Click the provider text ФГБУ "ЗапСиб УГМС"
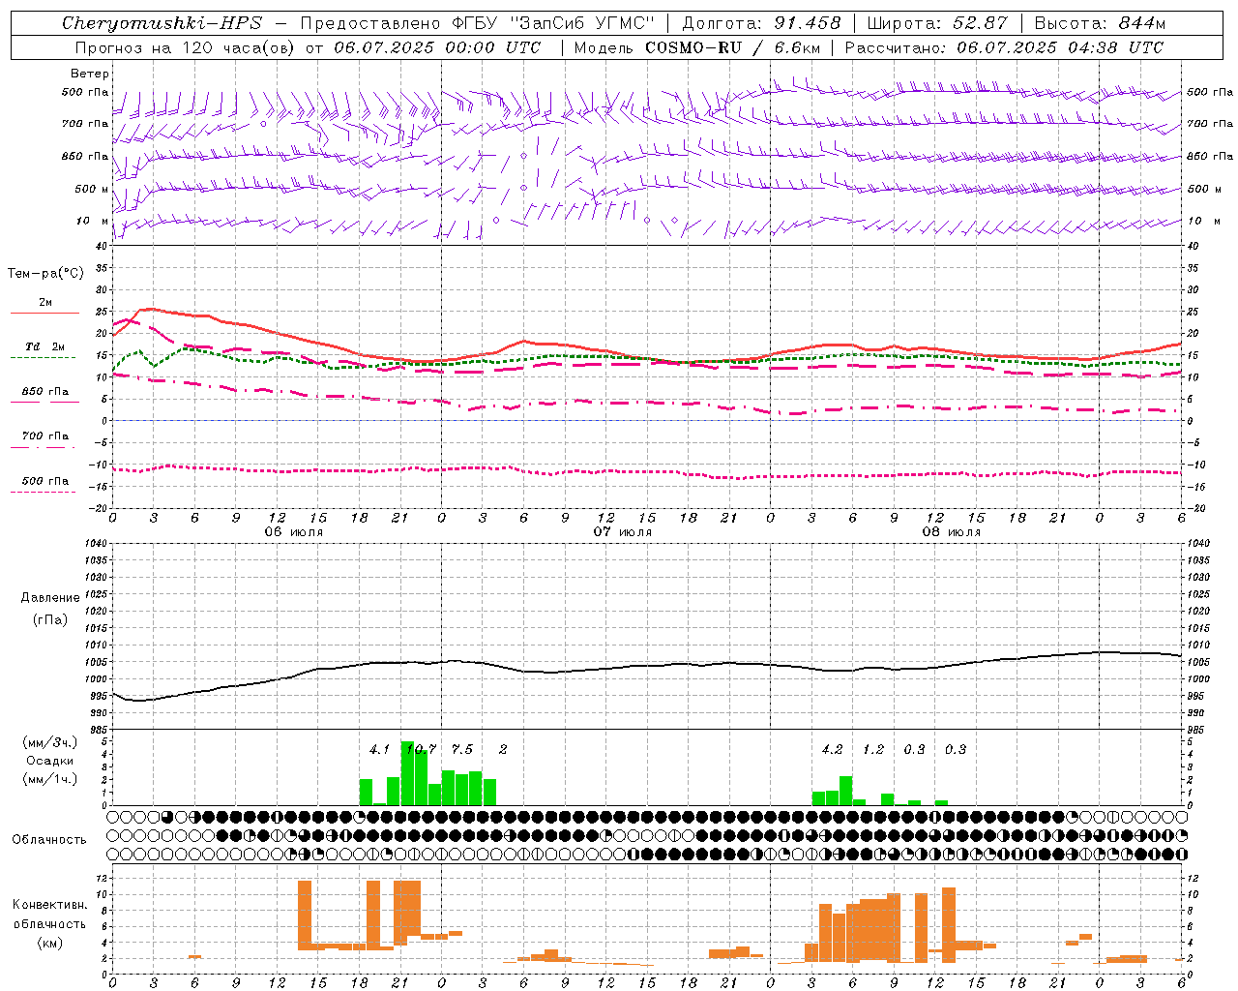The width and height of the screenshot is (1238, 991). pos(553,23)
